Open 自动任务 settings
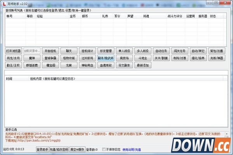Screen dimensions: 233x155 click(x=161, y=51)
